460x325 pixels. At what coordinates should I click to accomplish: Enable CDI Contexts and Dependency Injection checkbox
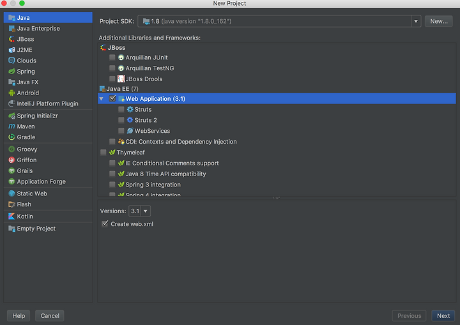tap(112, 141)
